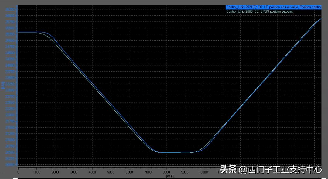Select the r2521[0] position actual value legend entry

(272, 7)
